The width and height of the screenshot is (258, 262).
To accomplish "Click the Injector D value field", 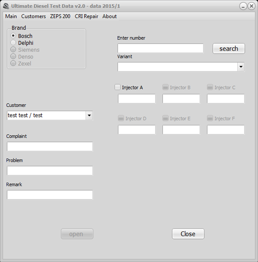I will click(137, 130).
